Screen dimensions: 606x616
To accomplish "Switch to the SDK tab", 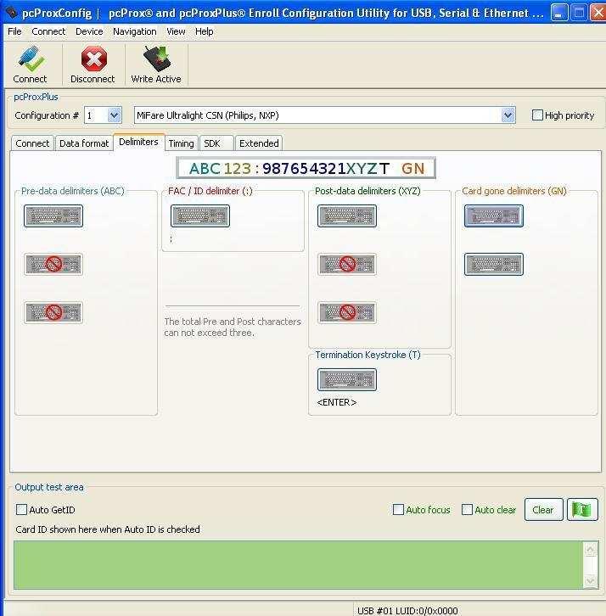I will click(216, 143).
